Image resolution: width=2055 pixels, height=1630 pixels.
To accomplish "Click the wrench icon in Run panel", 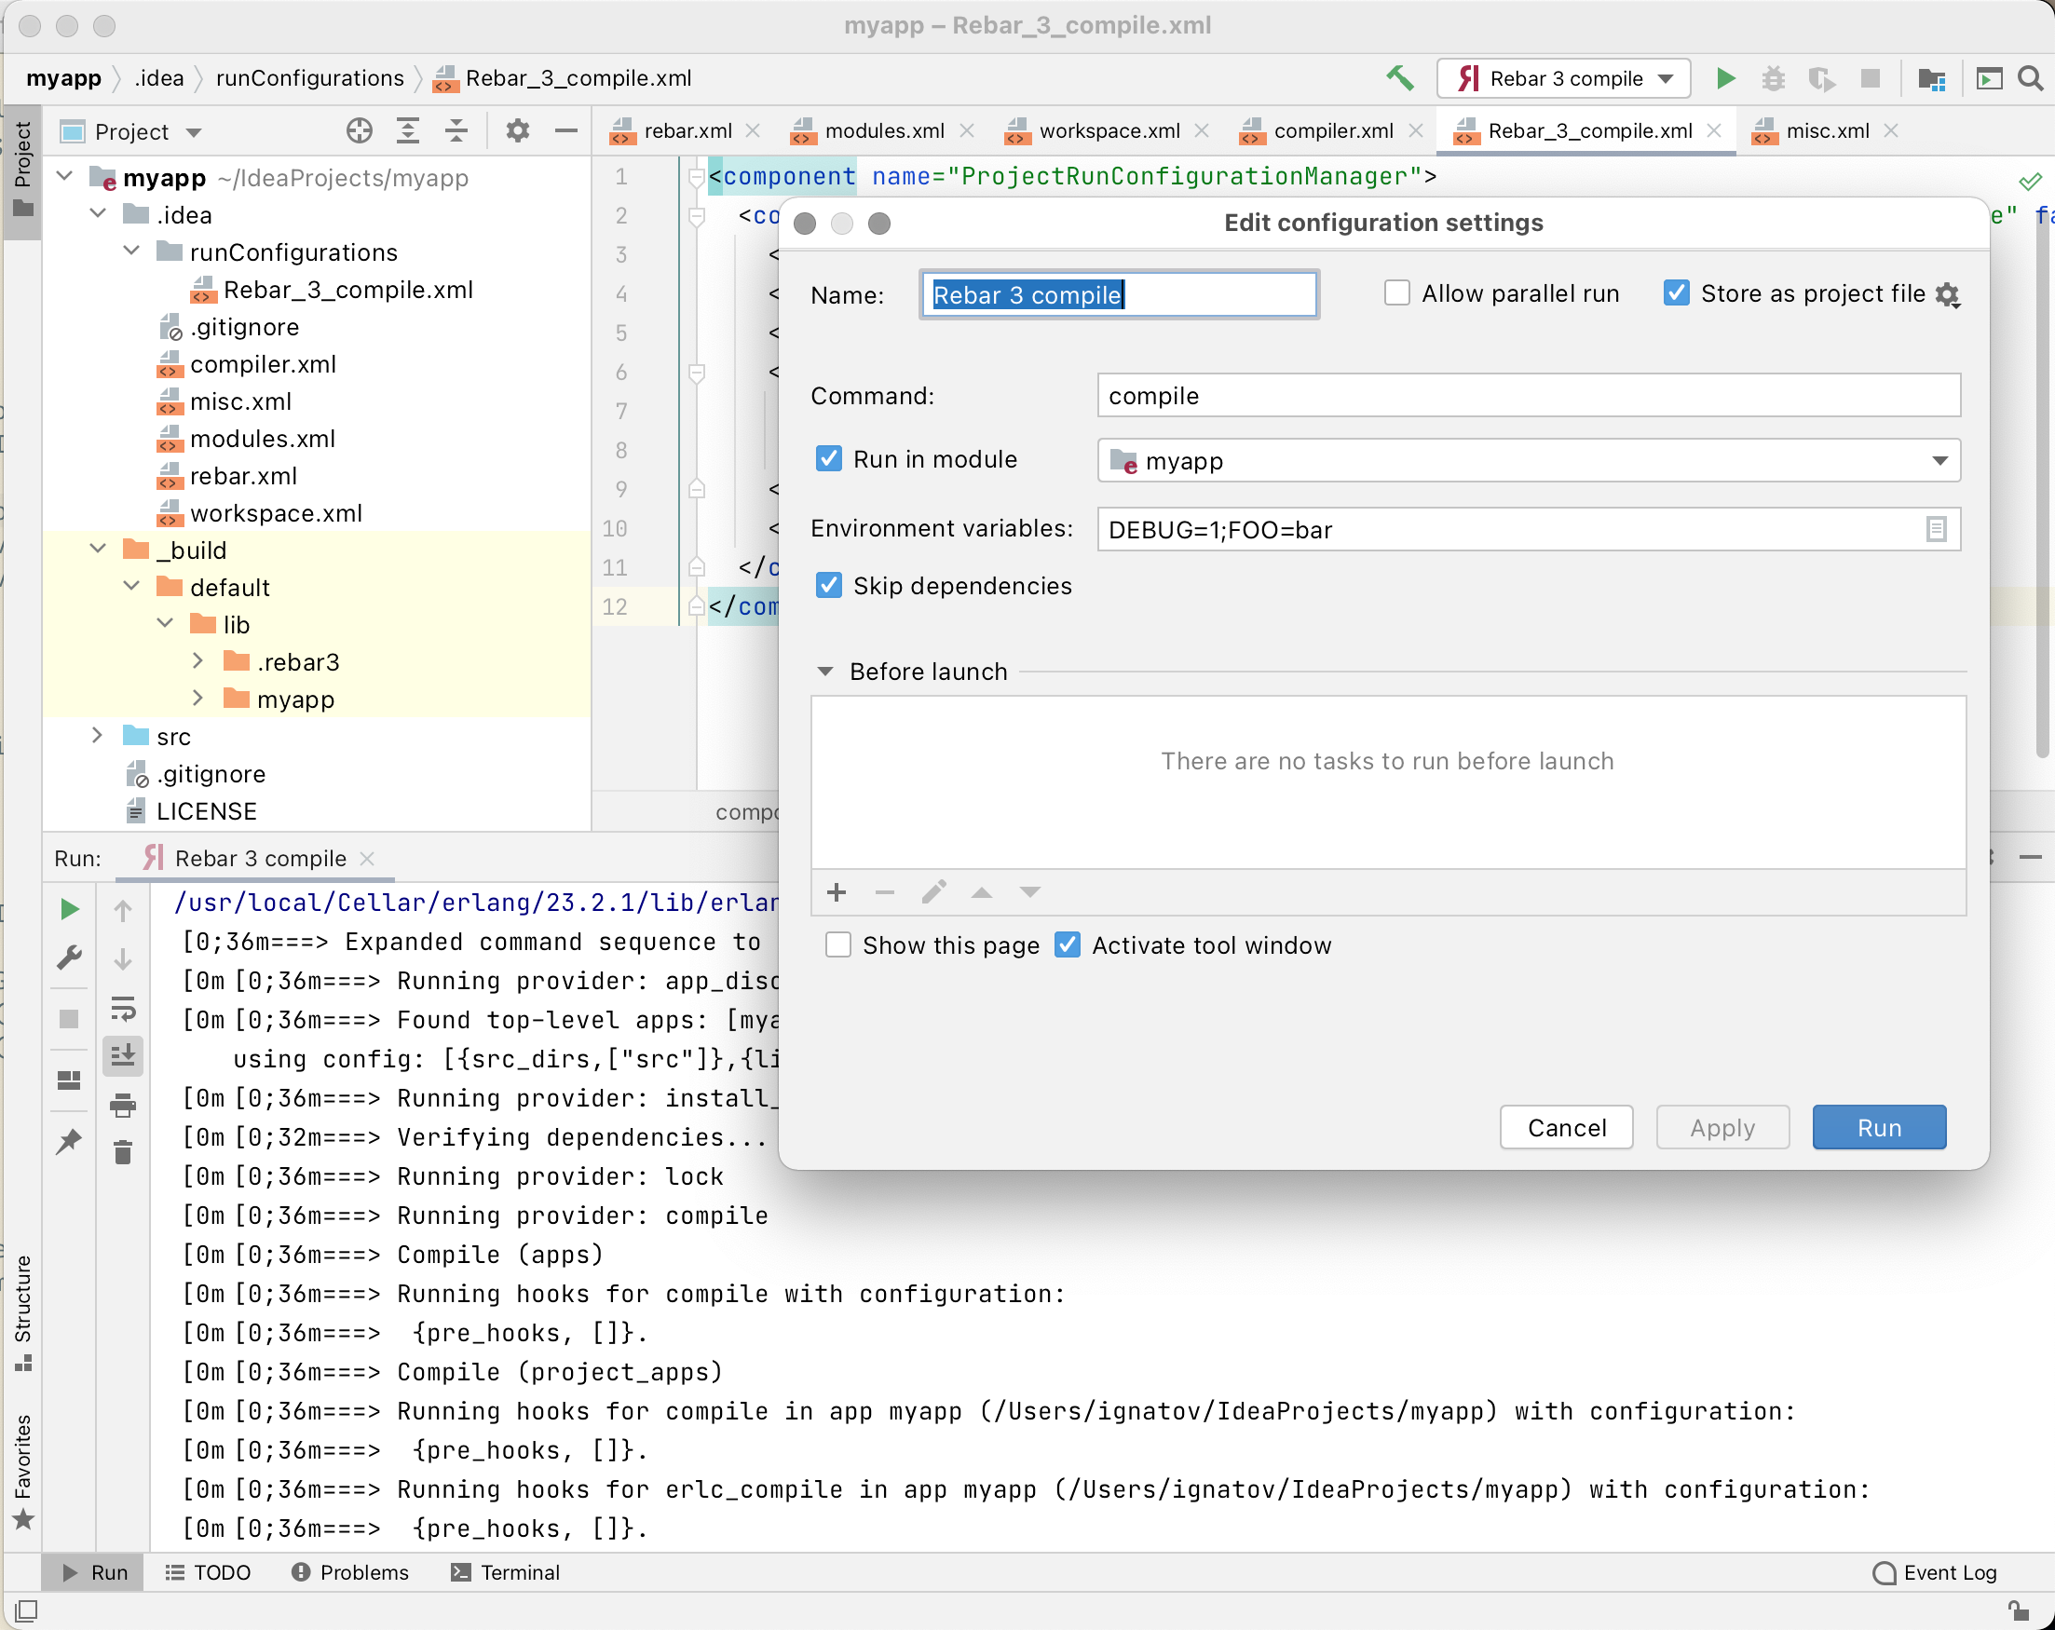I will (70, 957).
